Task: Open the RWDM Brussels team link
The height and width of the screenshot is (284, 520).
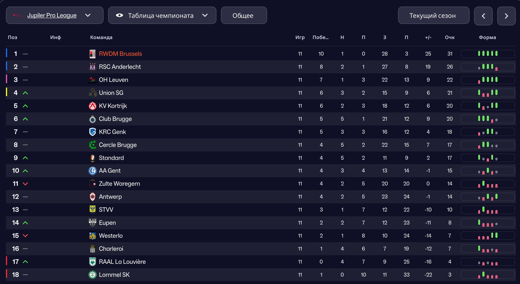Action: coord(121,54)
